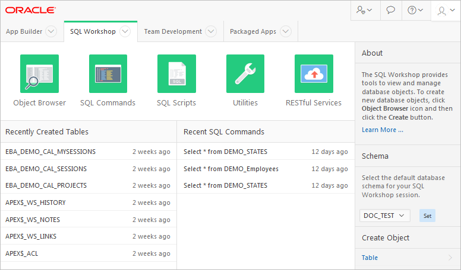Click the Set schema button
The height and width of the screenshot is (270, 461).
pos(427,216)
